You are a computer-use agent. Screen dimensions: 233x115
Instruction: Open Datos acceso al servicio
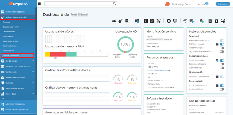[11, 27]
